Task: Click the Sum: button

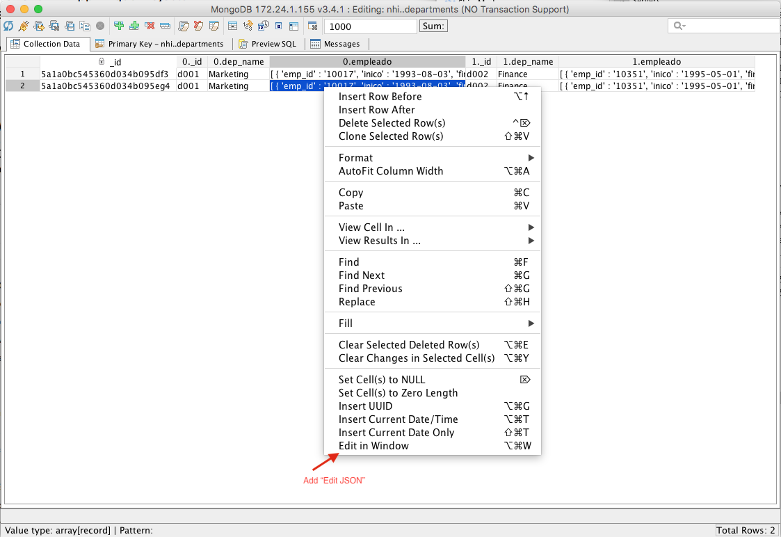Action: (433, 26)
